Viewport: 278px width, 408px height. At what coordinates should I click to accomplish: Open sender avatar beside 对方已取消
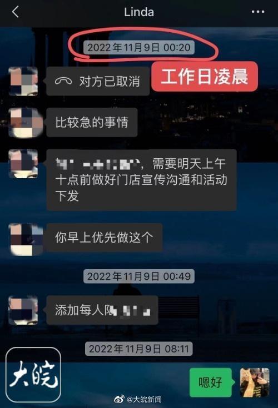pos(23,81)
